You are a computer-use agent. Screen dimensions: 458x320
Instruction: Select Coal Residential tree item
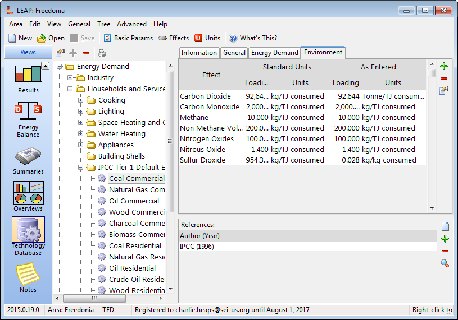tap(135, 246)
